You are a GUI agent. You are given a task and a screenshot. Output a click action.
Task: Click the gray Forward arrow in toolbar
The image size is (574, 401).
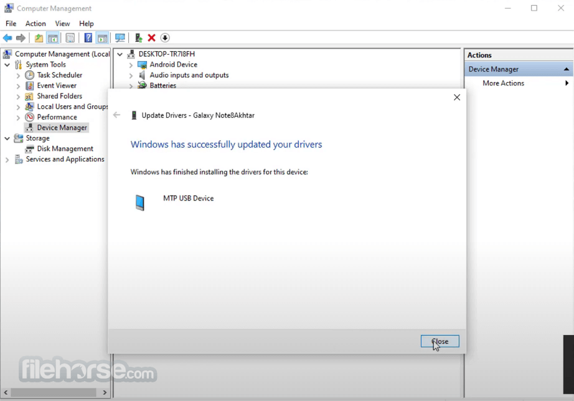(21, 38)
